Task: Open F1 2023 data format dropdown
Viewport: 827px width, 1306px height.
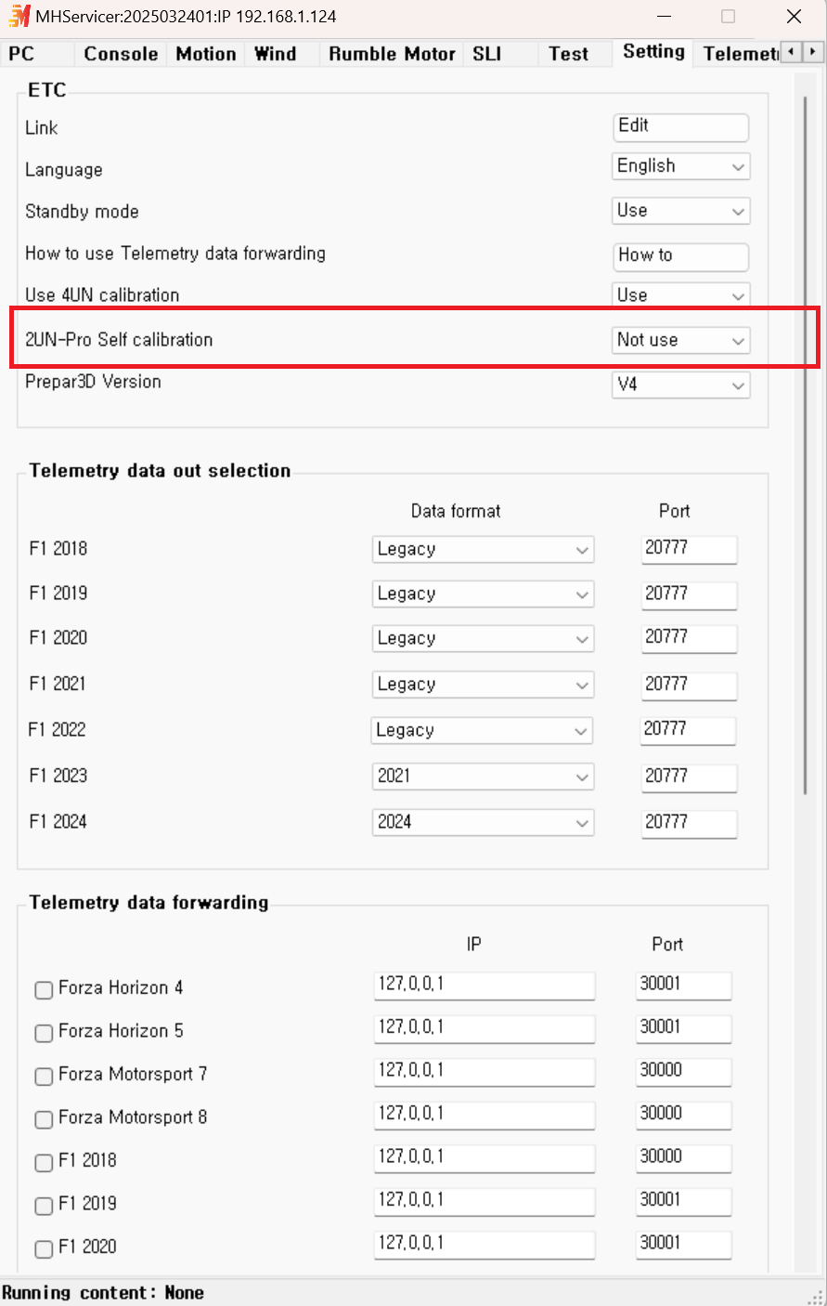Action: click(483, 776)
